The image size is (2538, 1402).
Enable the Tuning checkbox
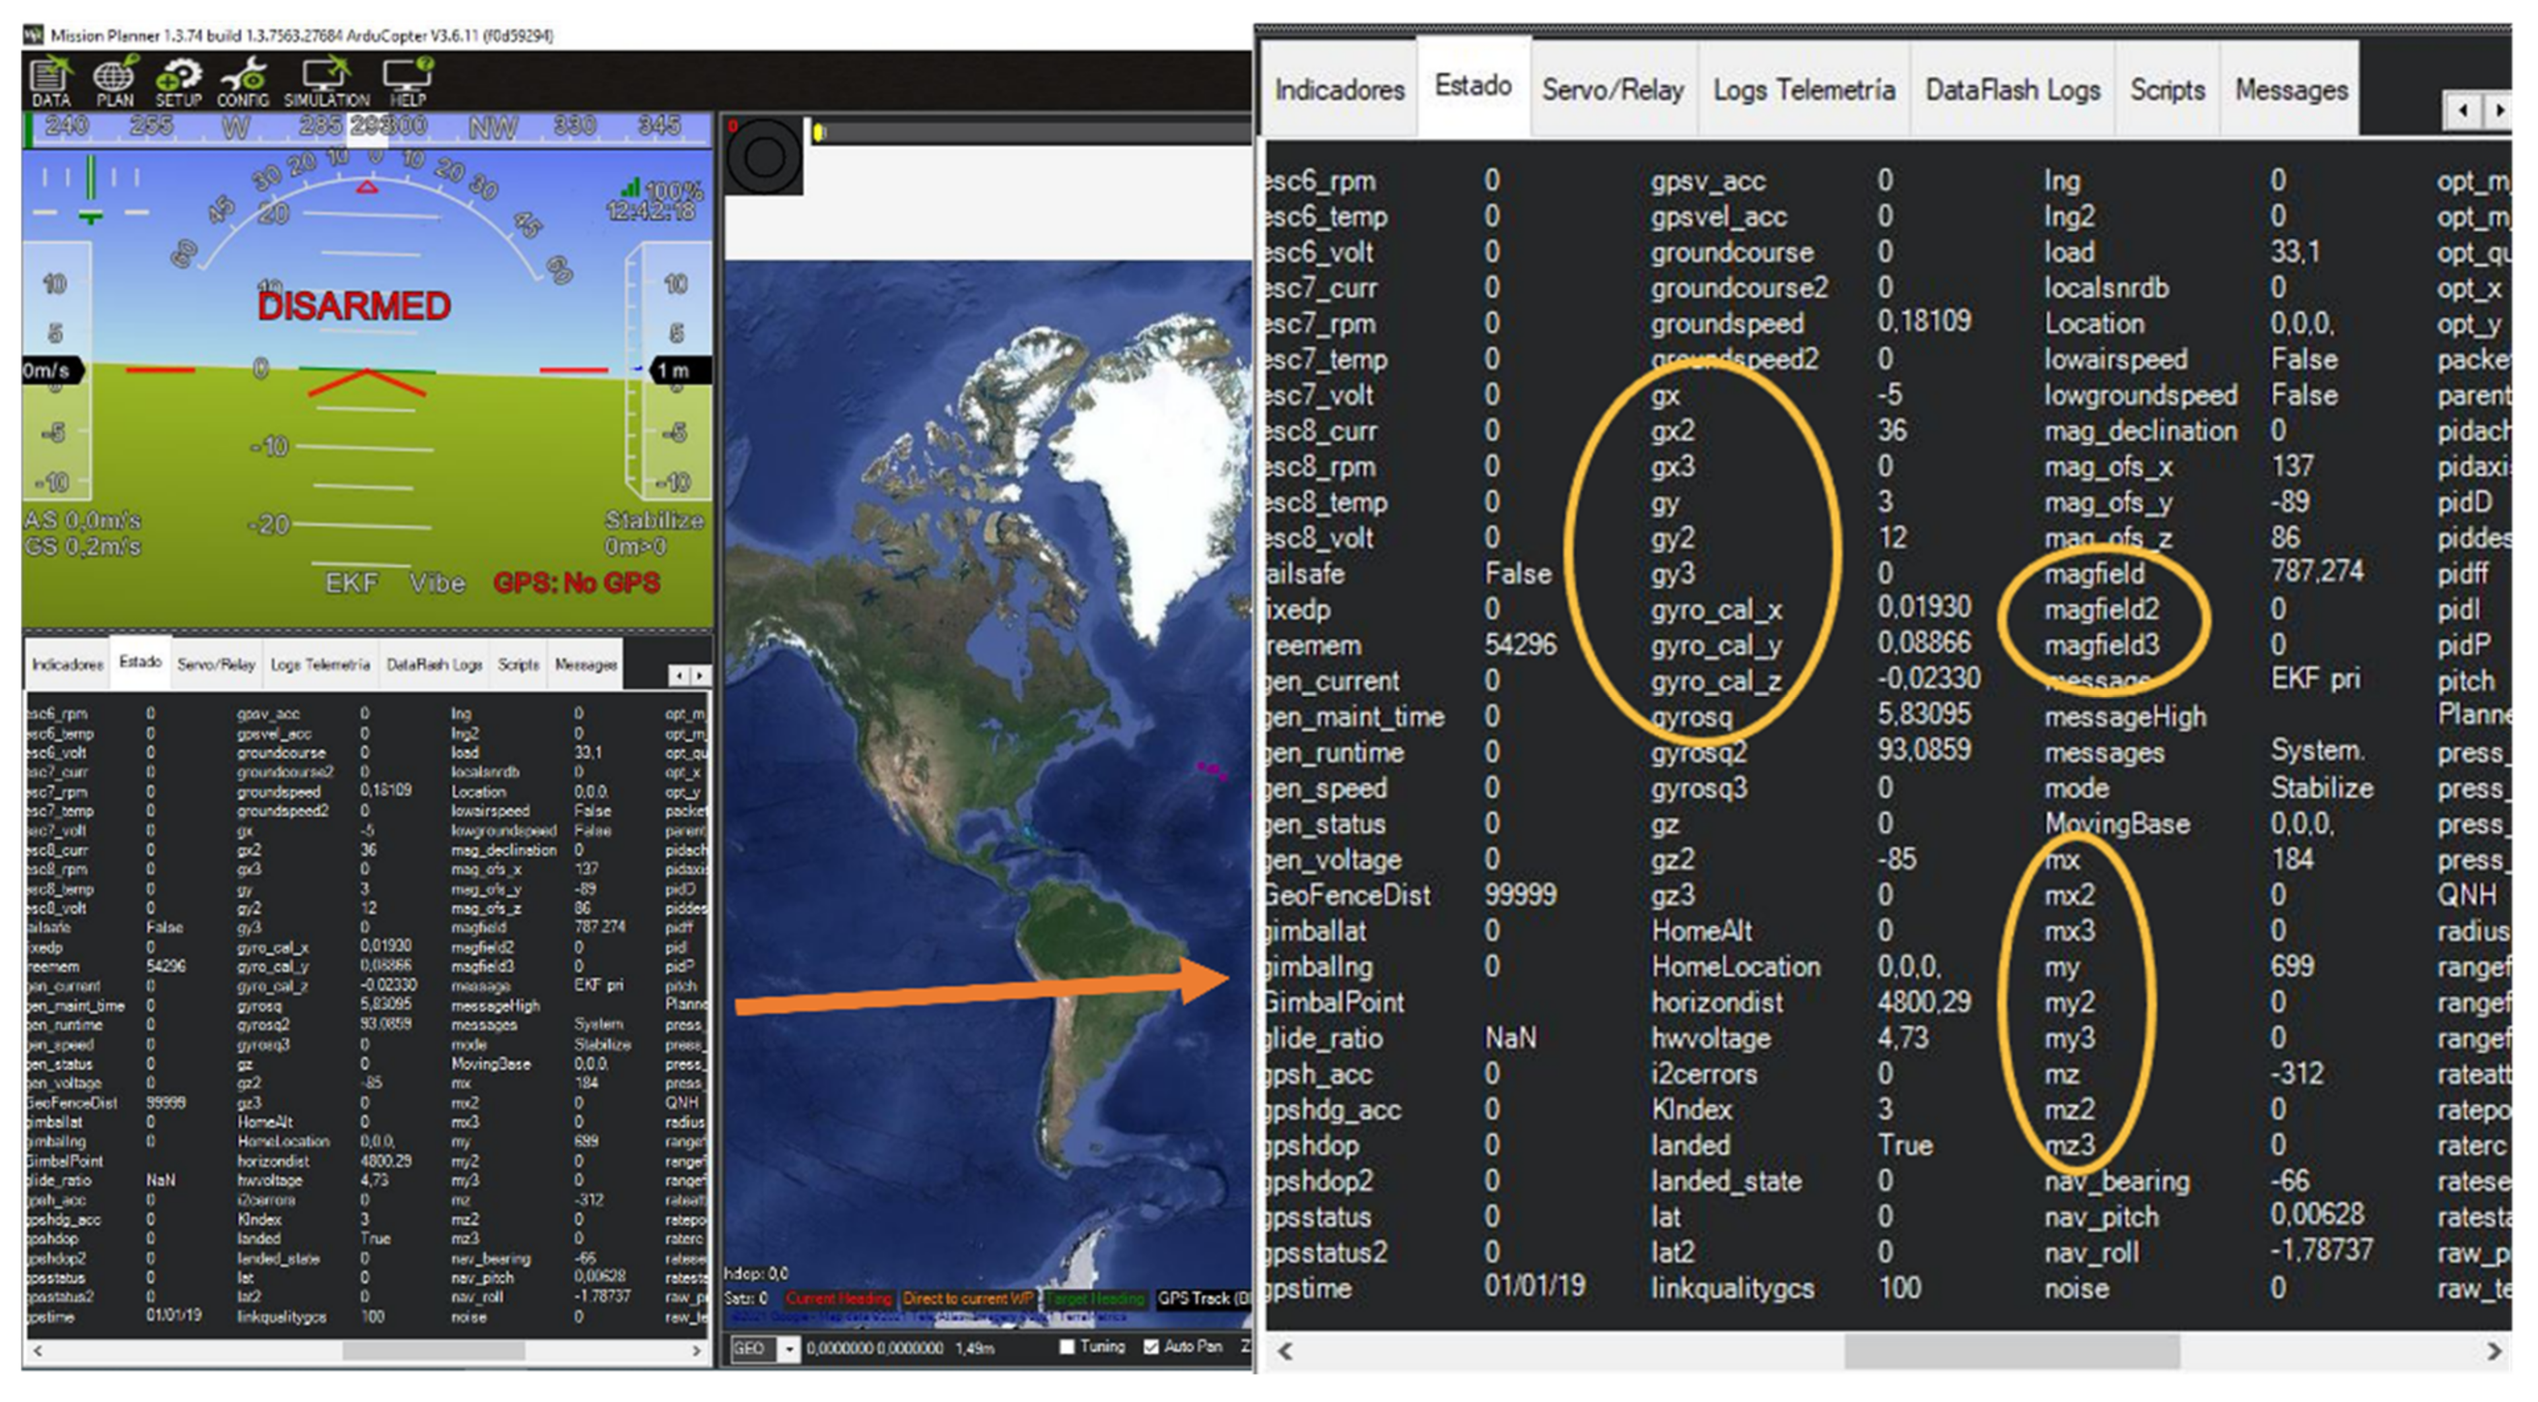click(1067, 1347)
